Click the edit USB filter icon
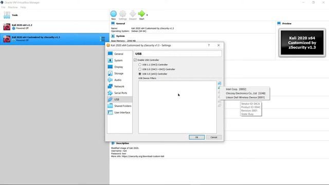Screen dimensions: 329x185 point(220,92)
